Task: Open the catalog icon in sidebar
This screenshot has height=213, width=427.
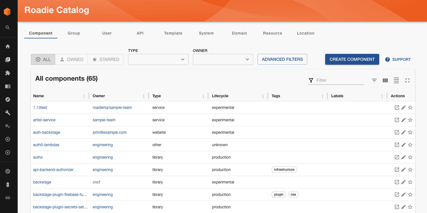Action: coord(8,60)
